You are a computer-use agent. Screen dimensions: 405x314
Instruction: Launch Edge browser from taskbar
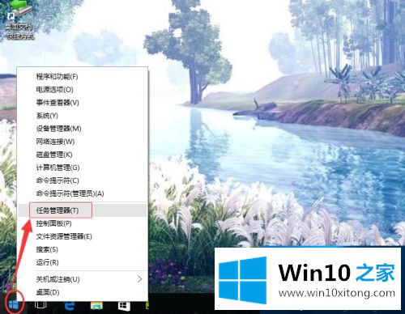point(70,305)
